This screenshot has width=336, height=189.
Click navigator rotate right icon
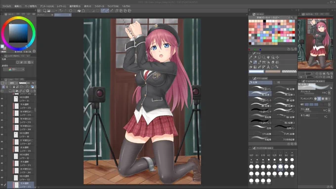tap(320, 77)
